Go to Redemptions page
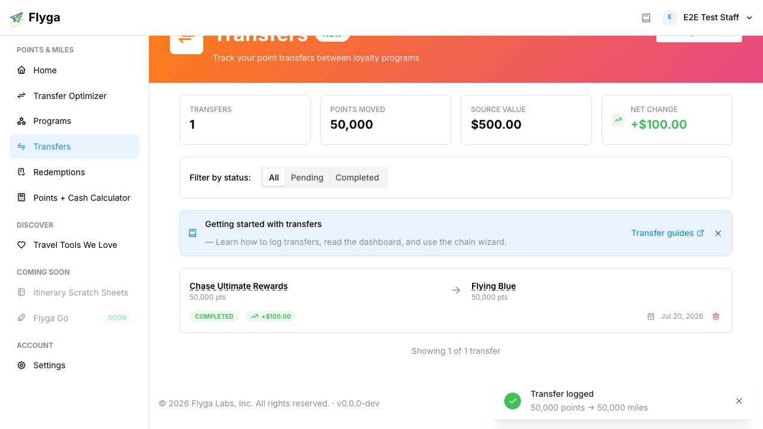This screenshot has height=429, width=763. [x=74, y=172]
